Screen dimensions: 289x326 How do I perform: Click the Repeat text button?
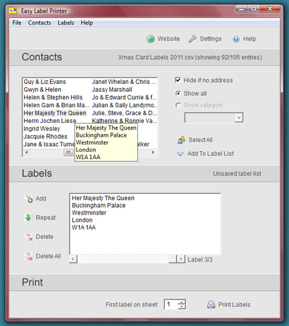pyautogui.click(x=46, y=218)
